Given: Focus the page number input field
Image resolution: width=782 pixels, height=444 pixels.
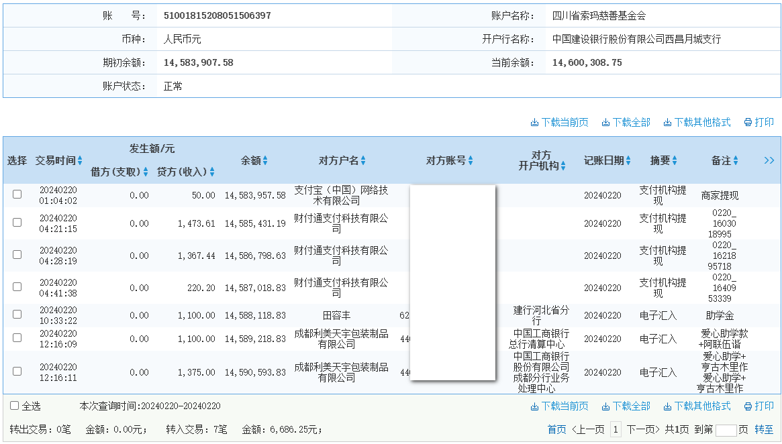Looking at the screenshot, I should pyautogui.click(x=726, y=430).
